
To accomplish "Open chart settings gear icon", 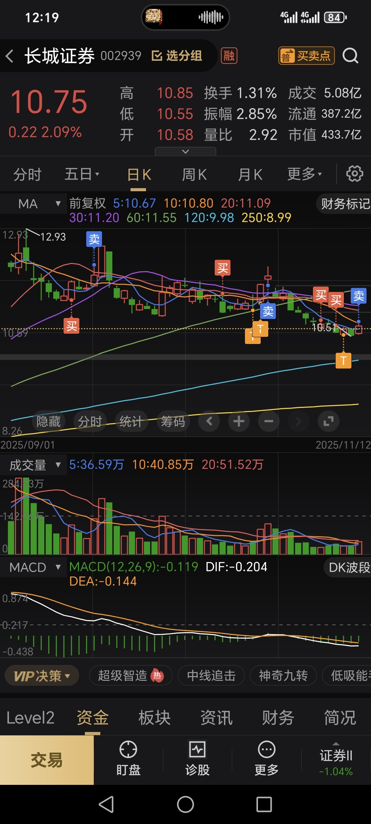I will tap(355, 174).
